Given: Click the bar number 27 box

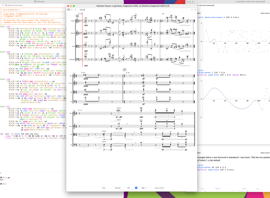Looking at the screenshot, I should point(125,69).
